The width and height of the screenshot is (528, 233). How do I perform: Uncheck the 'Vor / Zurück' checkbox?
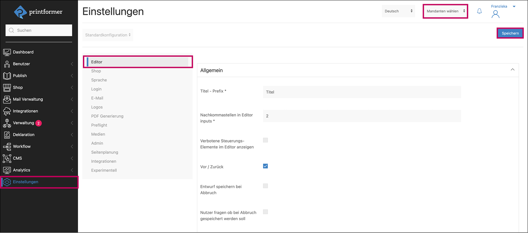pos(265,166)
